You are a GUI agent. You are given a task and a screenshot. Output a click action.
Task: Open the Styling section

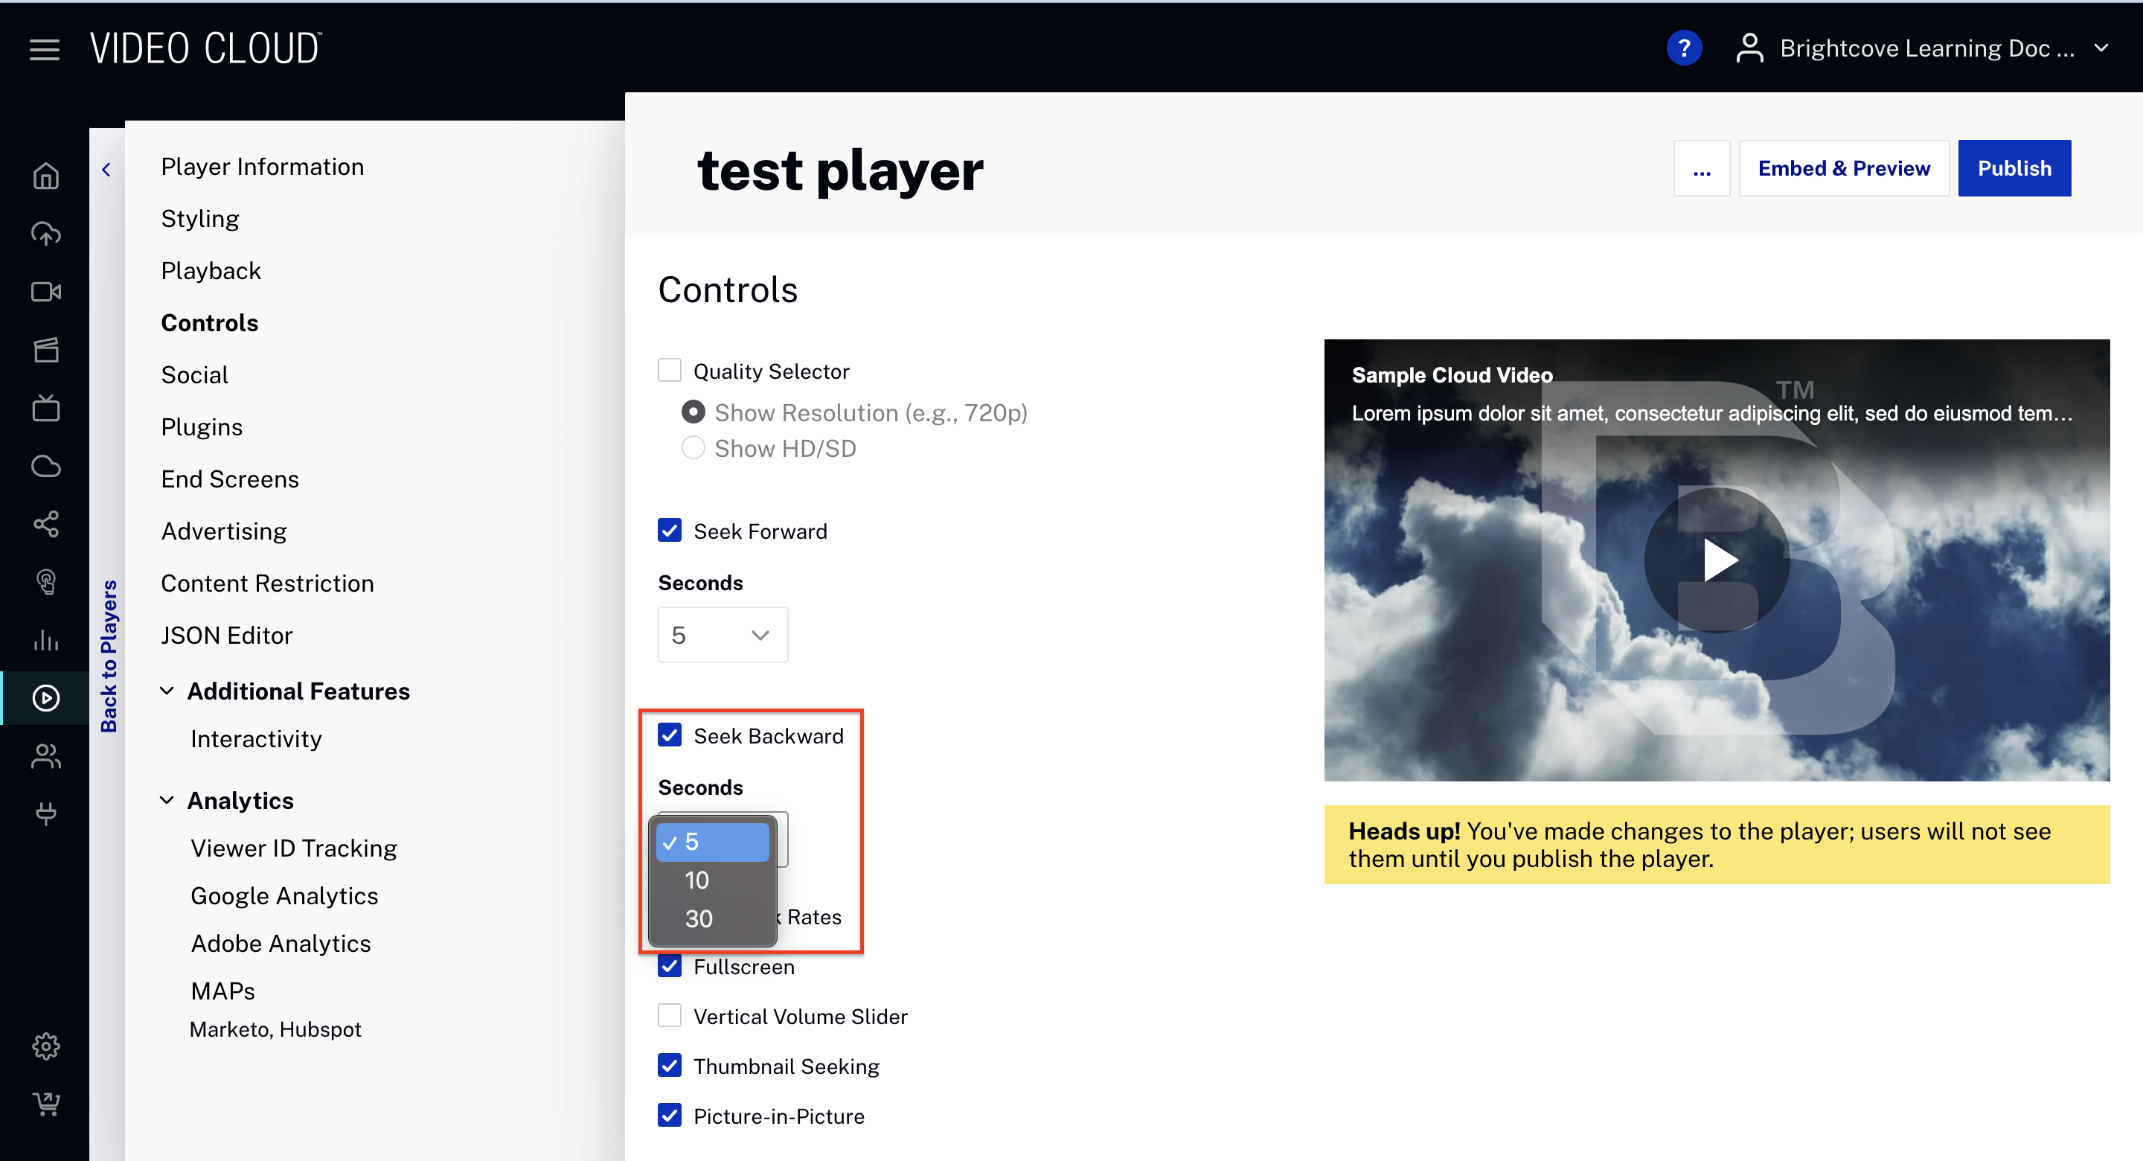199,218
